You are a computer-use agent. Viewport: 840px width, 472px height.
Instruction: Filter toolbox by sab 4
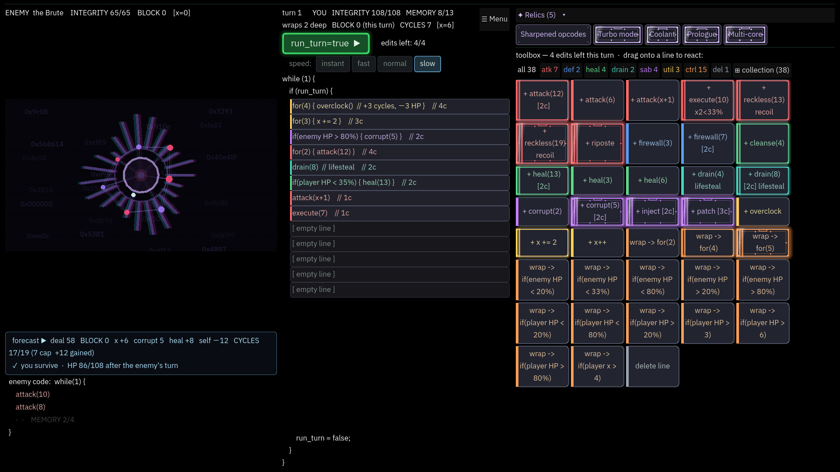tap(649, 70)
